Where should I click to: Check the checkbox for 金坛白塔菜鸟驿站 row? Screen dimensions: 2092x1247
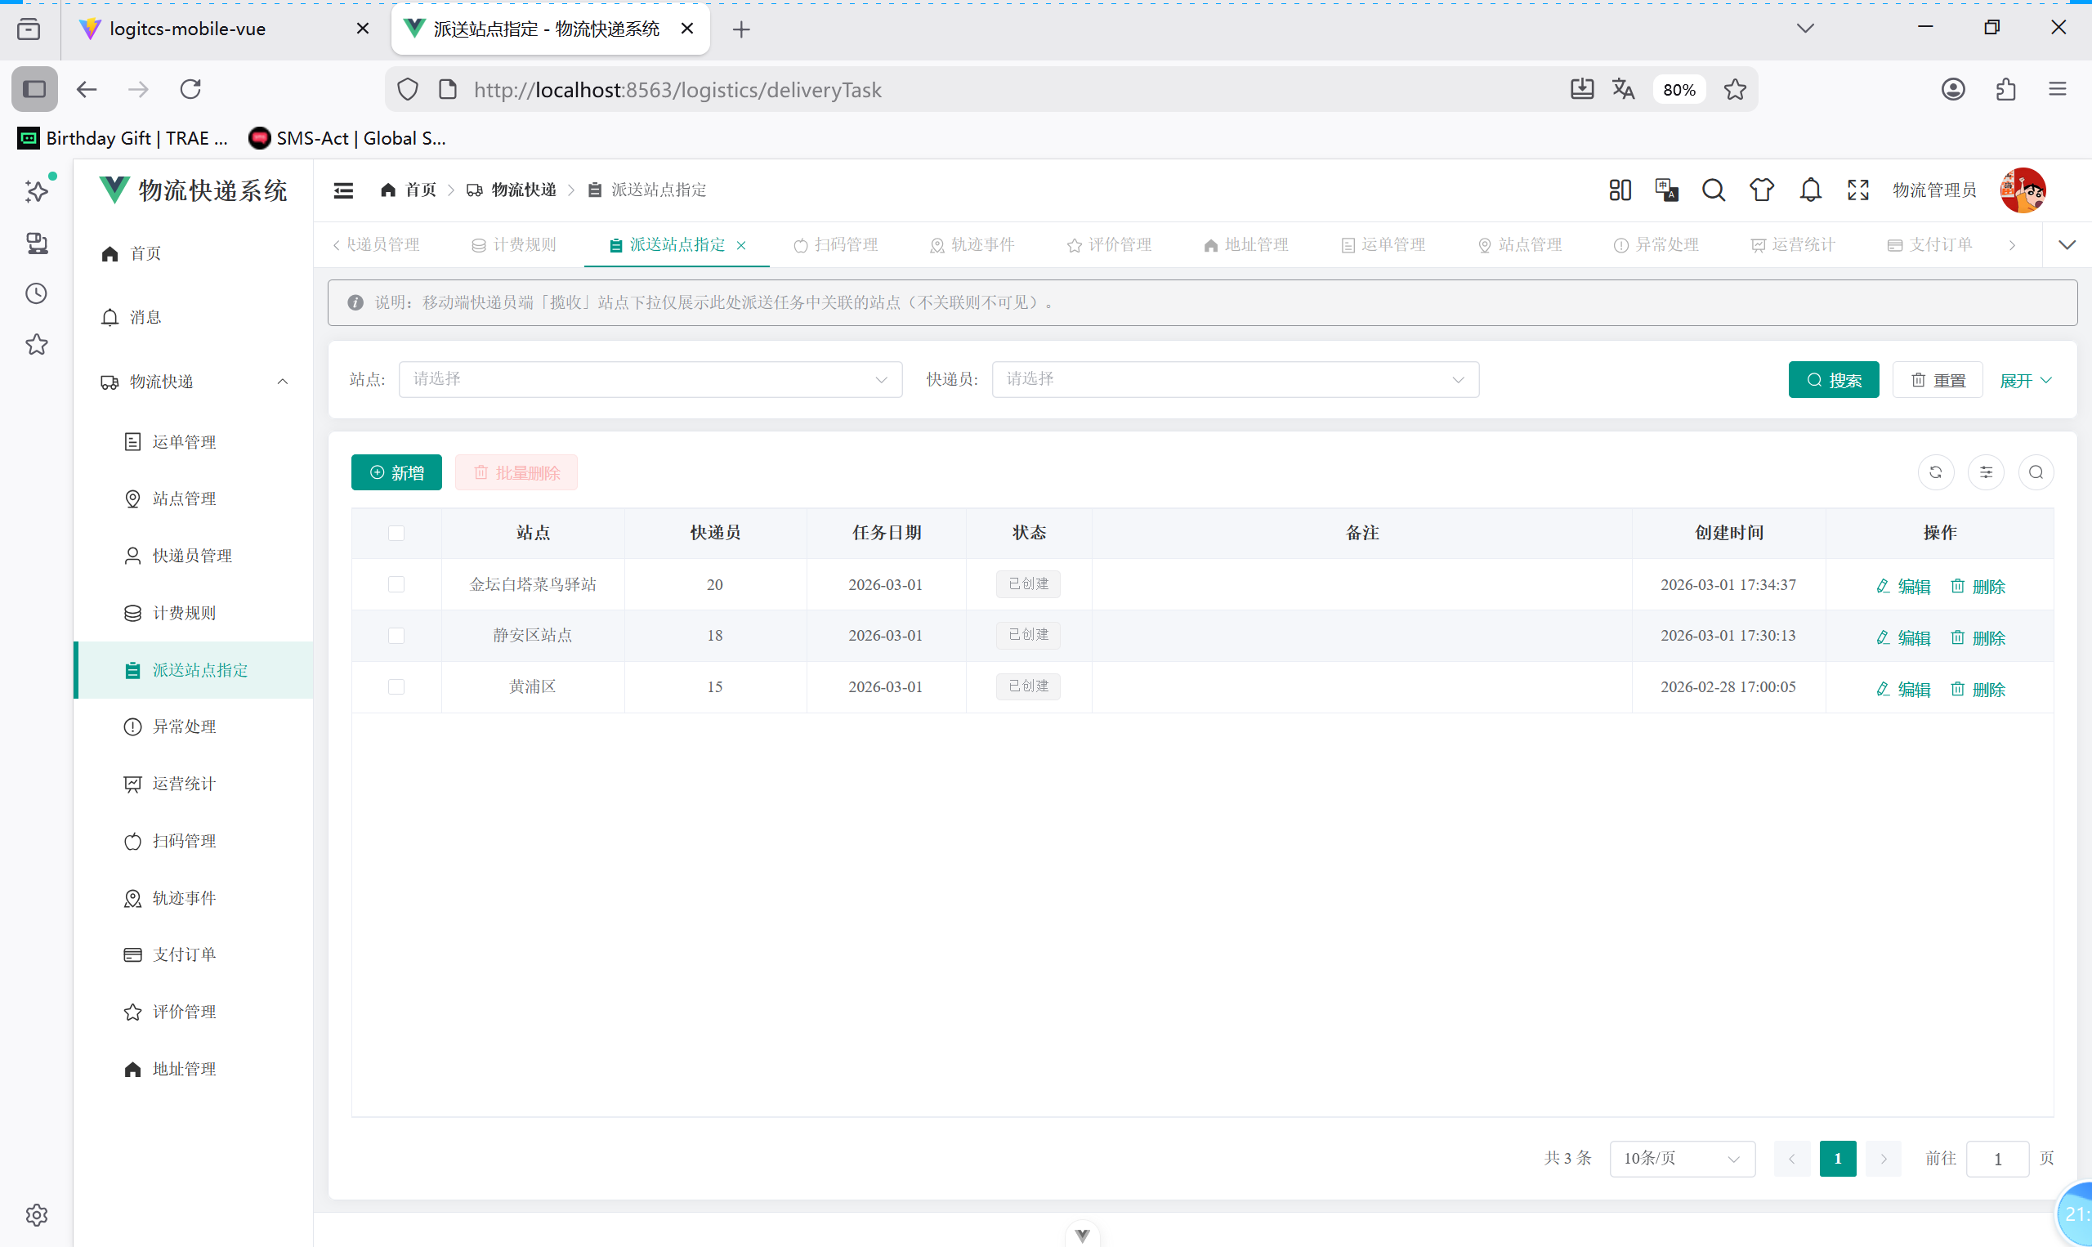[x=396, y=584]
